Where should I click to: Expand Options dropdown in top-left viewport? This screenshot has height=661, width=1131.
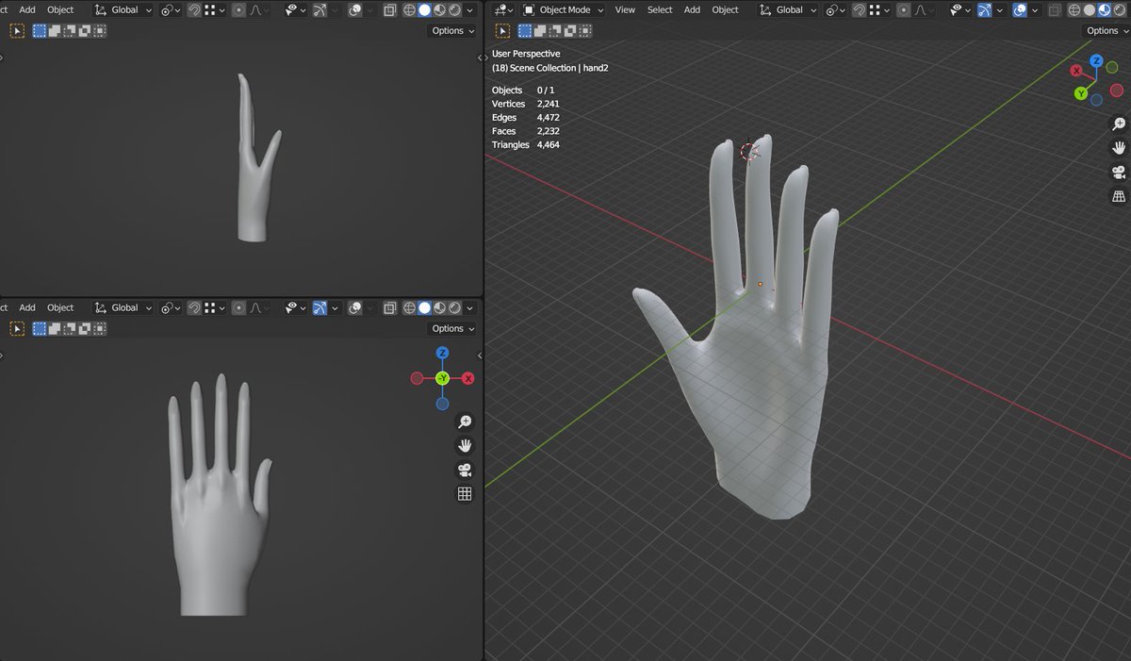point(452,30)
